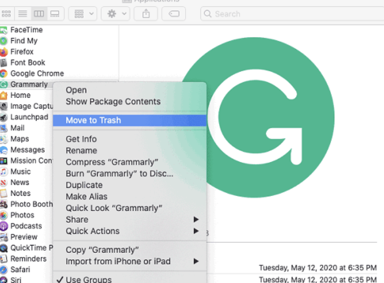Click the Notes app icon

click(4, 193)
